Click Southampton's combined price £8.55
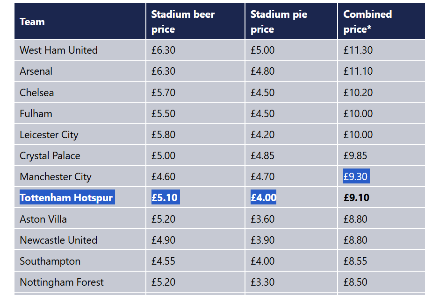 coord(355,261)
